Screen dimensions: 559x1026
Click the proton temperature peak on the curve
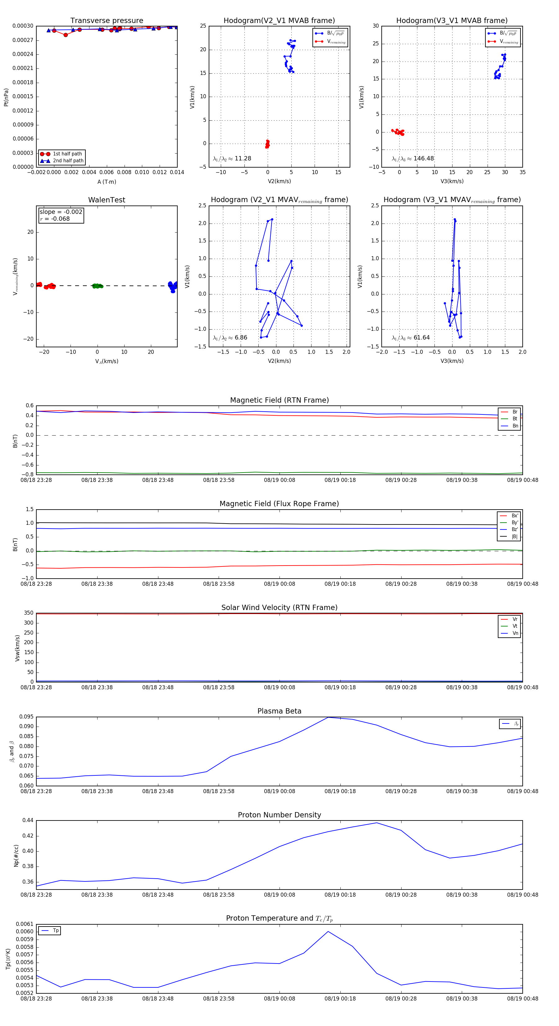pos(328,931)
